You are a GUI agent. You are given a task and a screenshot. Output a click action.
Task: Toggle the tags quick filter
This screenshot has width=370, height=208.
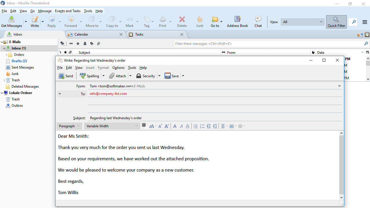pos(92,44)
